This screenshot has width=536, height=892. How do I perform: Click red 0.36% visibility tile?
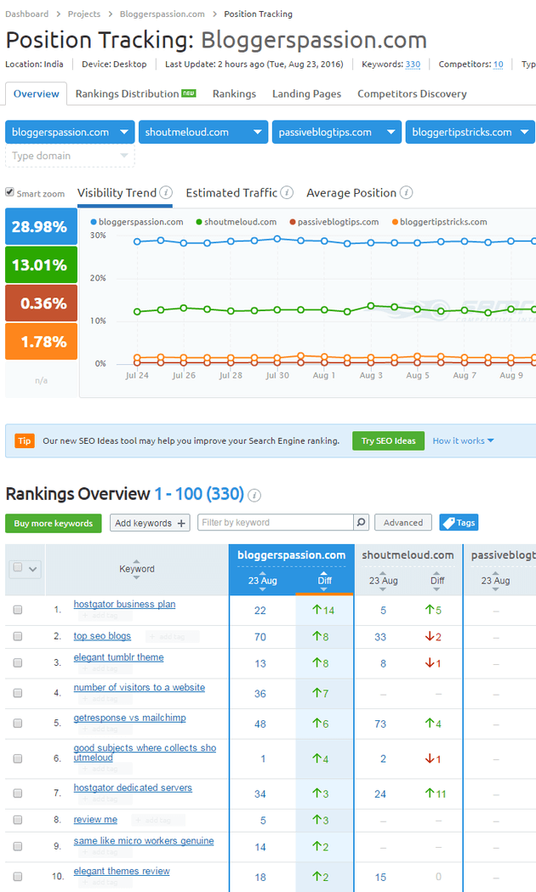pos(41,304)
